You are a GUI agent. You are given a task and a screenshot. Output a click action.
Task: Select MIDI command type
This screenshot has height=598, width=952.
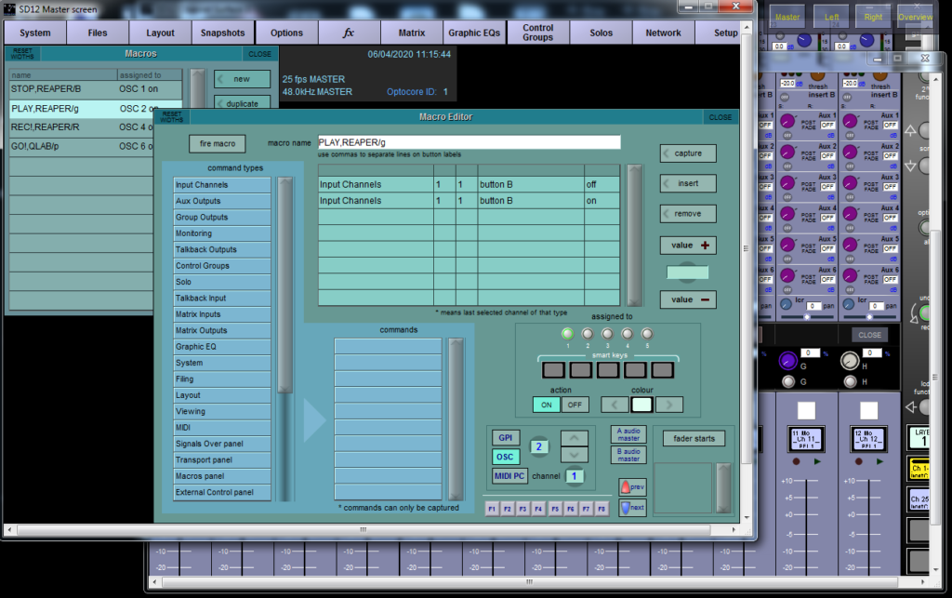tap(222, 428)
